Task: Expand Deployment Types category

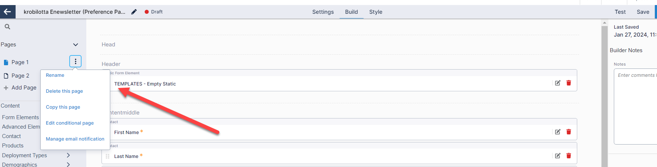Action: coord(68,155)
